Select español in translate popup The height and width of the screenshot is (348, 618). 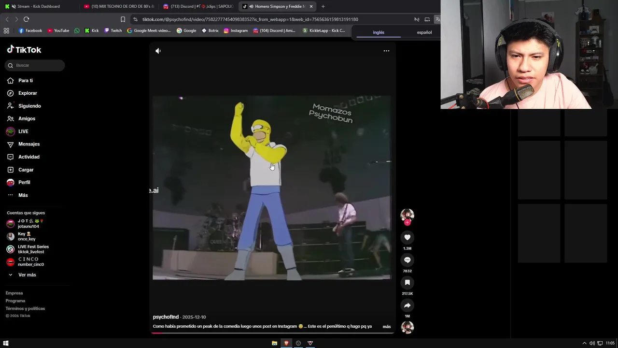pos(424,32)
